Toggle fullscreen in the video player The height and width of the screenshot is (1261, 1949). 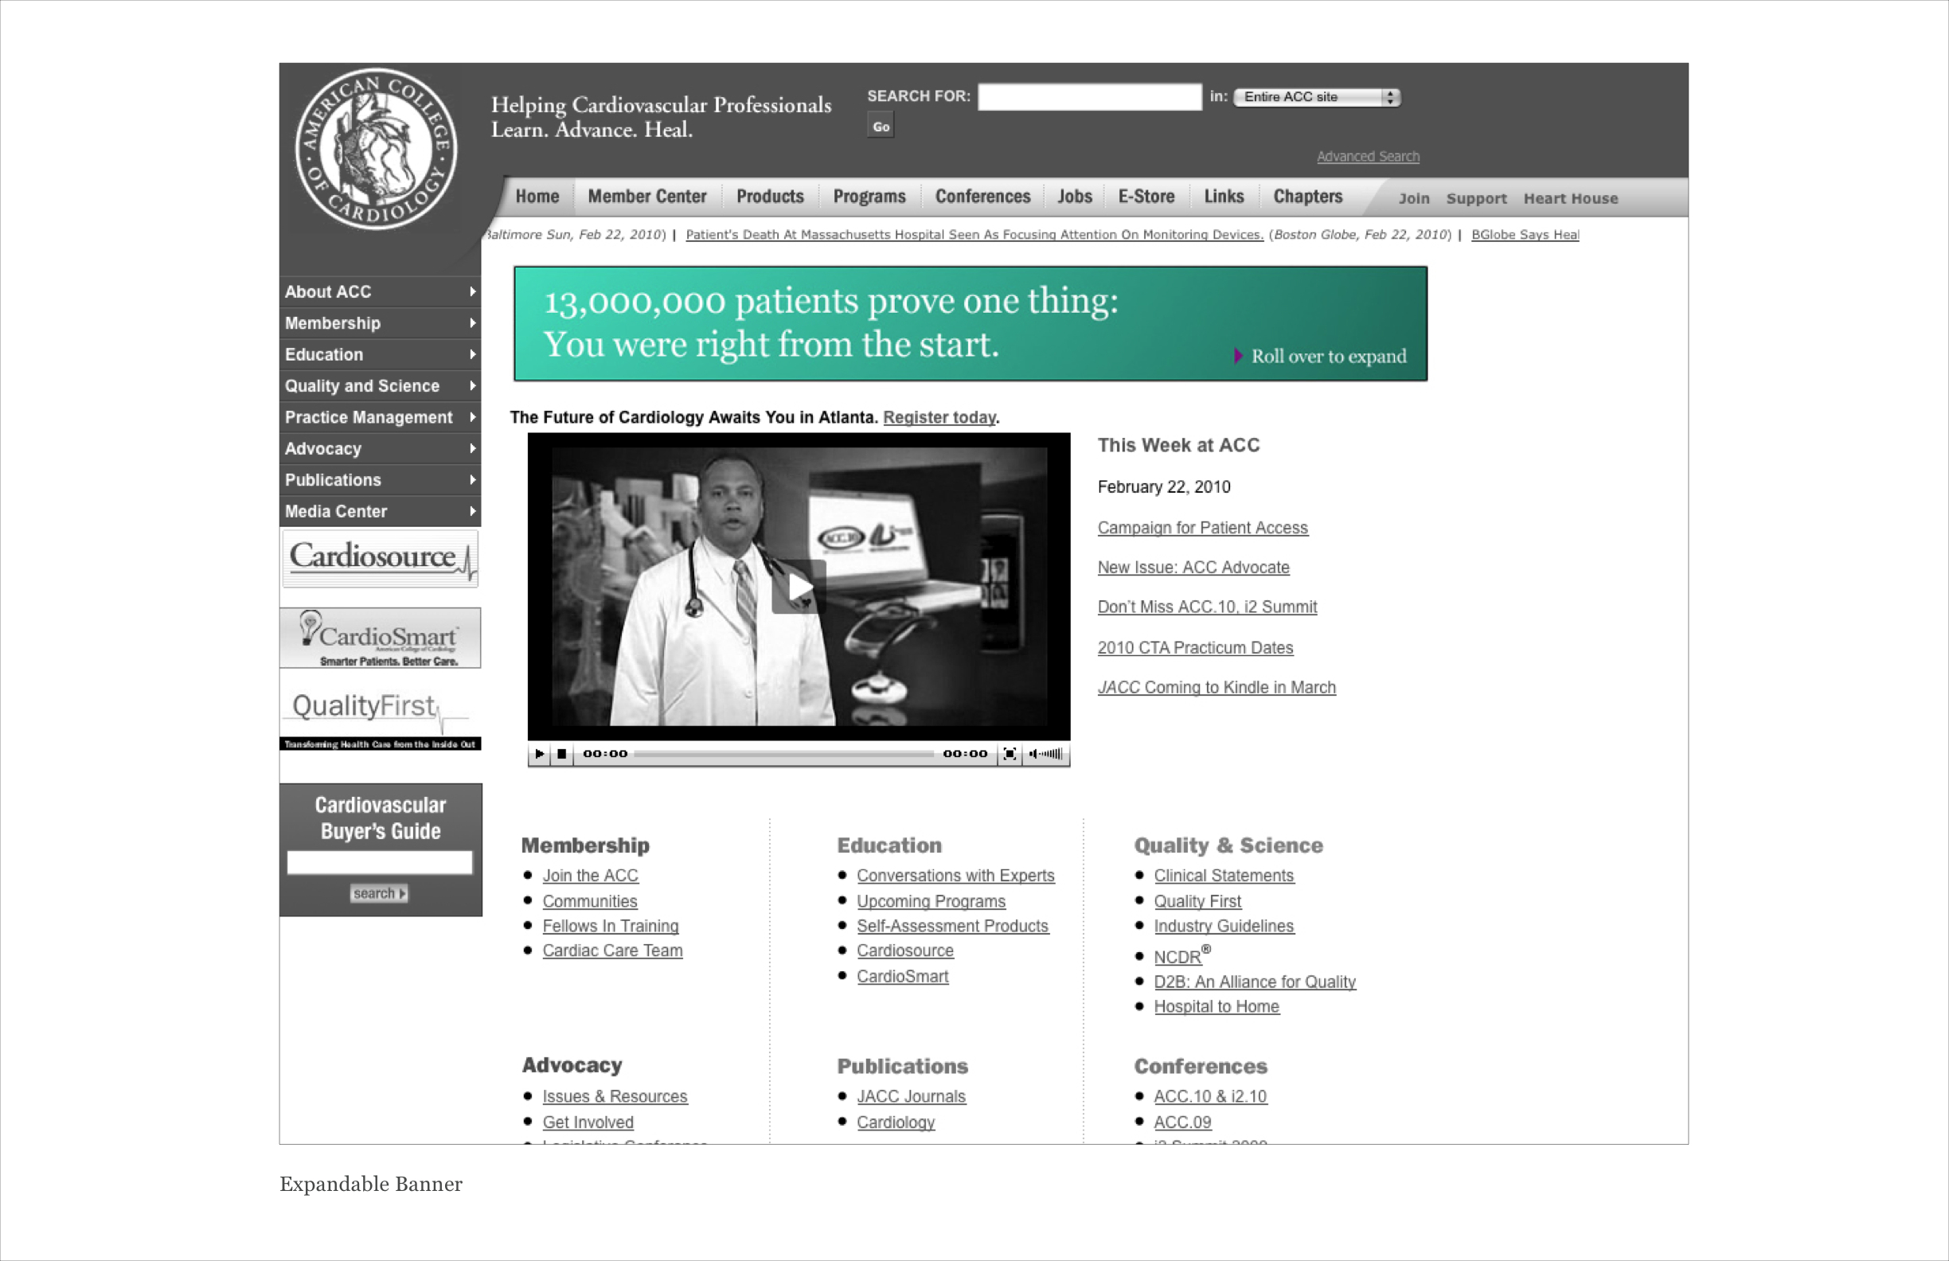tap(1010, 753)
